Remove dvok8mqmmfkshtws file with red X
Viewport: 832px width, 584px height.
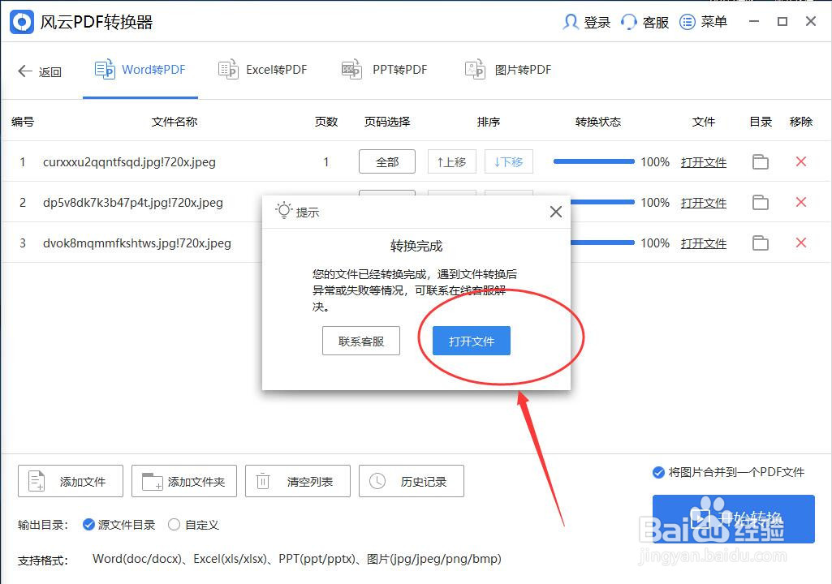point(801,243)
